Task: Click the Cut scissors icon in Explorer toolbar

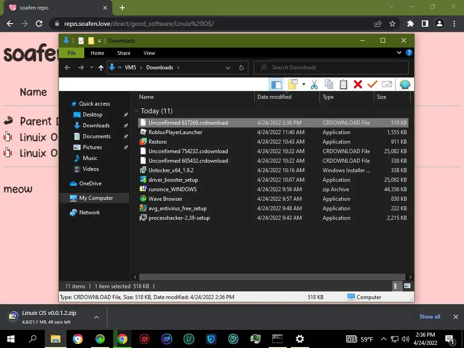Action: point(314,85)
